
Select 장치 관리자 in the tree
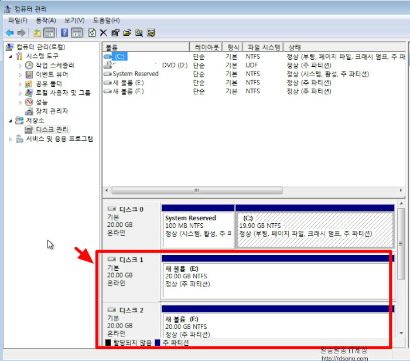[x=52, y=111]
